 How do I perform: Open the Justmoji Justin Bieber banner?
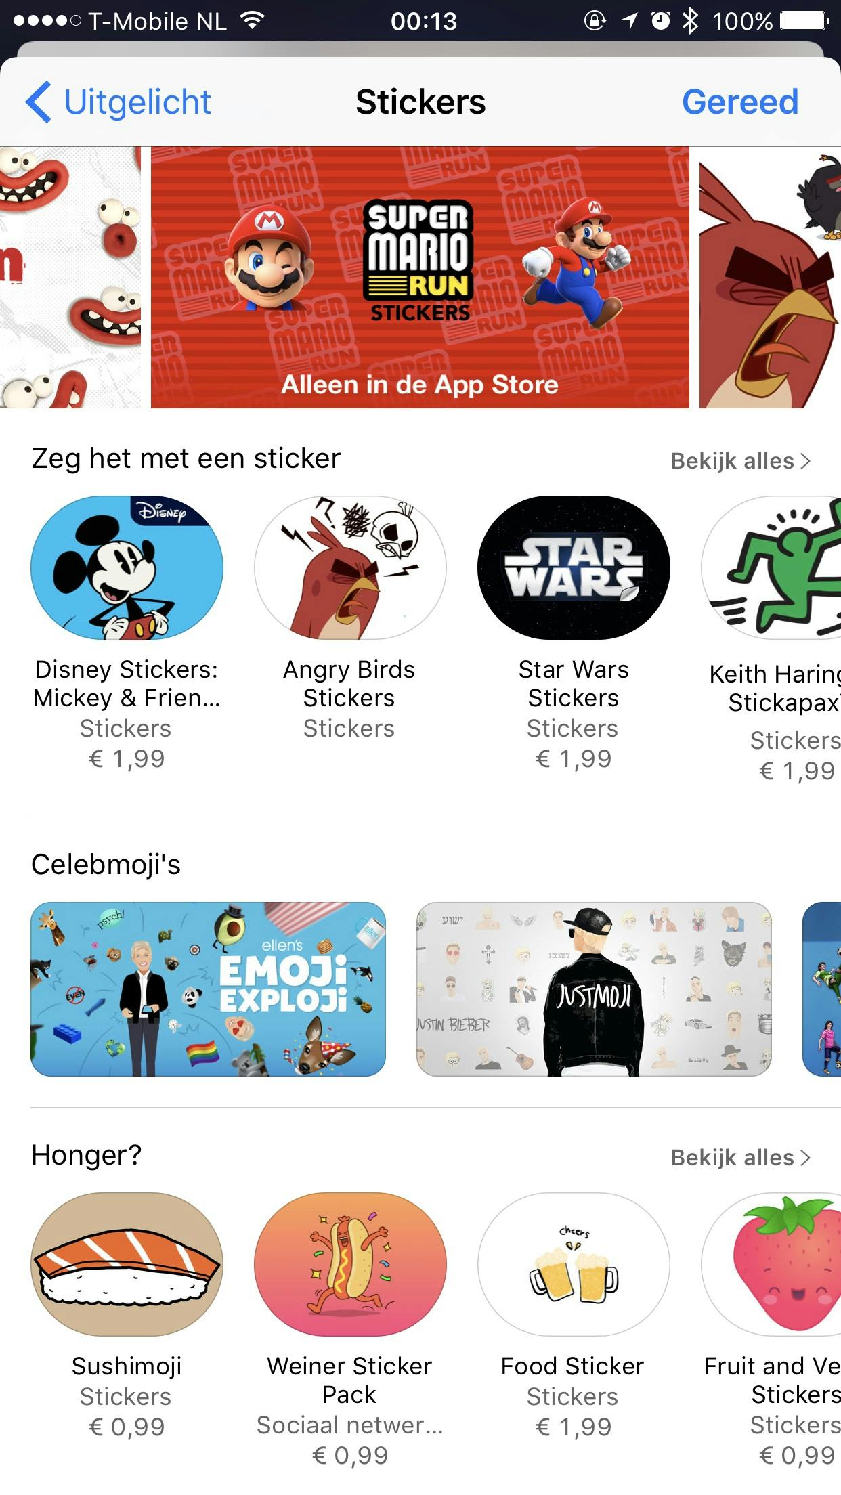pyautogui.click(x=594, y=989)
